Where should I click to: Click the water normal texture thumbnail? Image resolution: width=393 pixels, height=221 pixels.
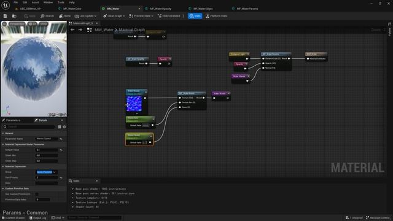tap(134, 104)
